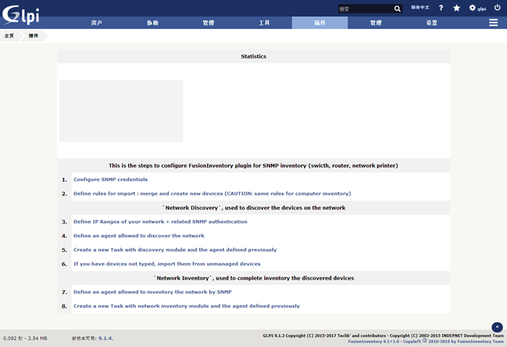This screenshot has height=347, width=507.
Task: Open Create Task with discovery module link
Action: point(175,250)
